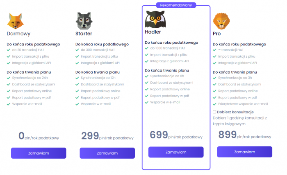This screenshot has height=175, width=287.
Task: Click the fox icon for Darmowy plan
Action: [x=16, y=21]
